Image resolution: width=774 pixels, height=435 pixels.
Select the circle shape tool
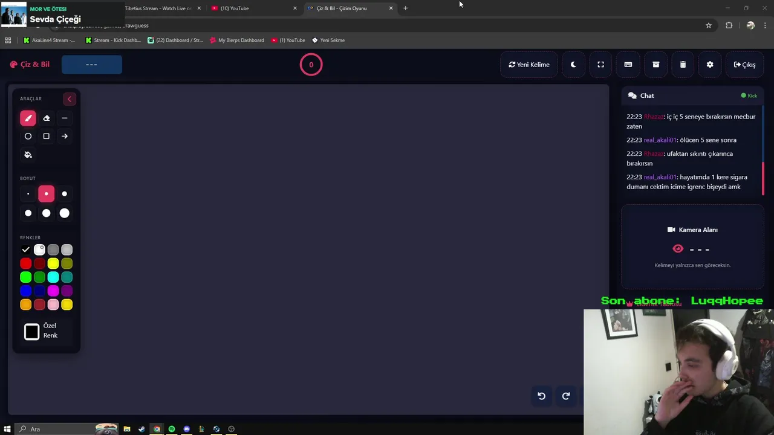tap(28, 137)
